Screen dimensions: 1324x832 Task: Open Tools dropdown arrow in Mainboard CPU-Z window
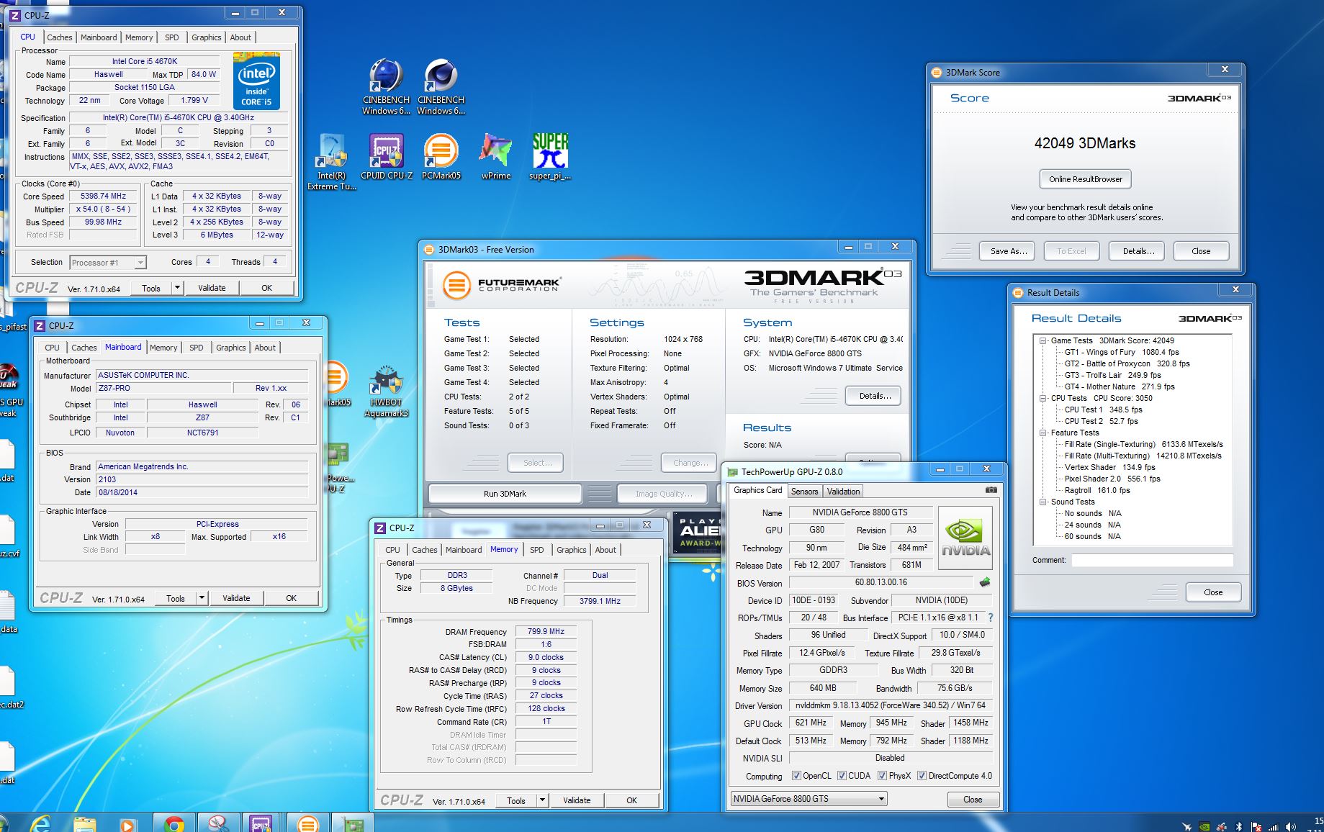[202, 598]
